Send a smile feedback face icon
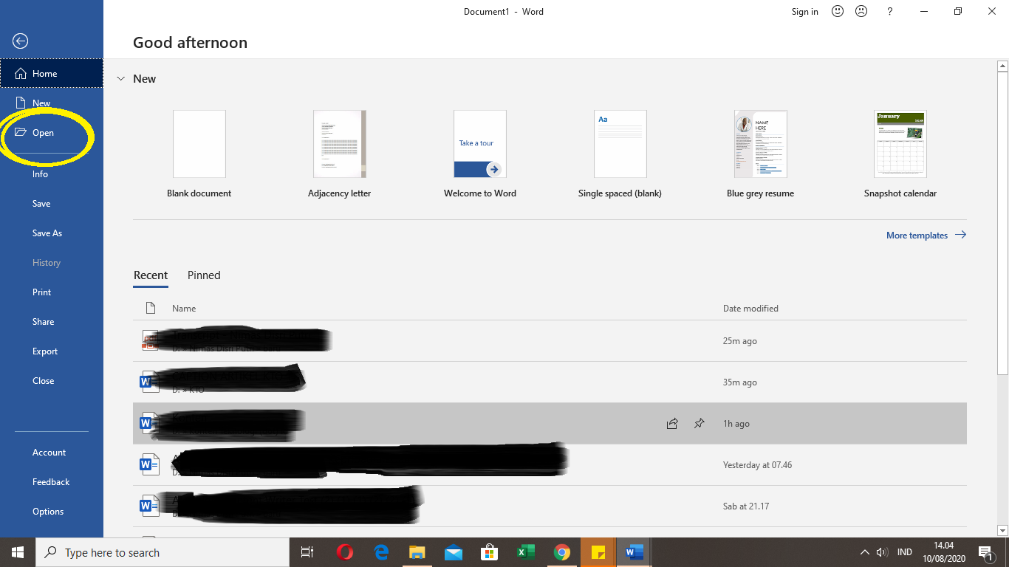This screenshot has width=1009, height=567. [838, 11]
